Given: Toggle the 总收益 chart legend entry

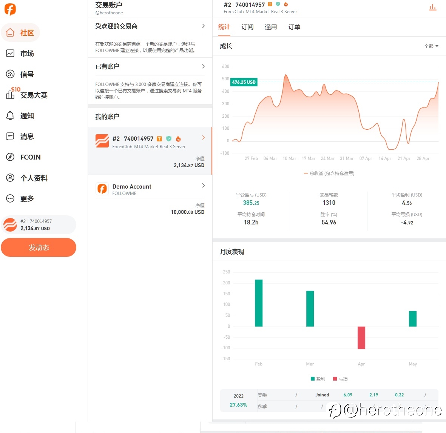Looking at the screenshot, I should (329, 174).
